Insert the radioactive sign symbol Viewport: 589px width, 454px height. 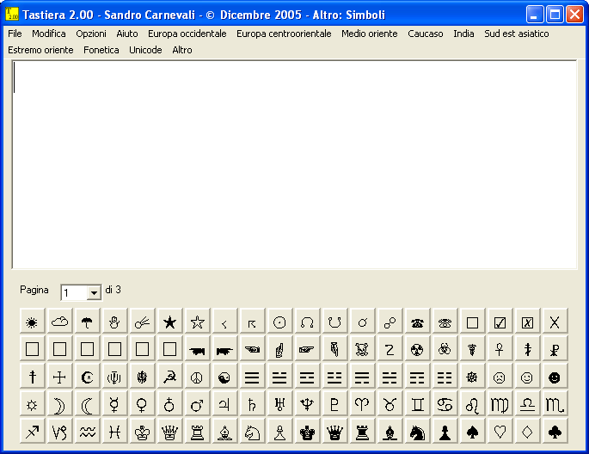pos(417,349)
